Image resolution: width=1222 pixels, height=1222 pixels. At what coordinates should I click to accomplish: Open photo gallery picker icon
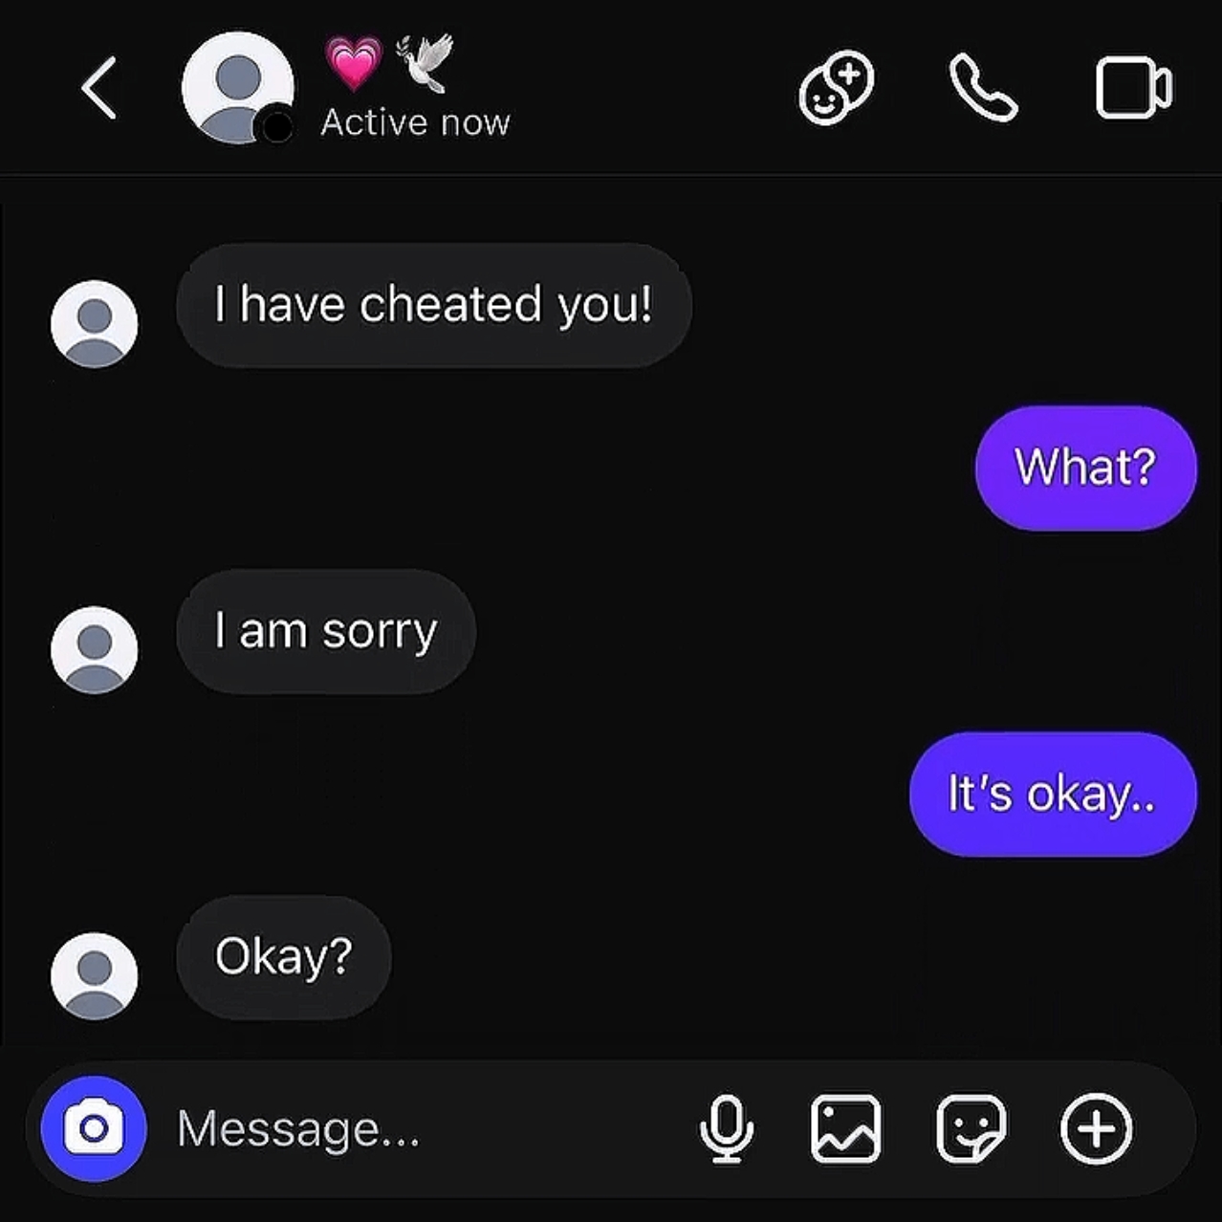pos(846,1129)
